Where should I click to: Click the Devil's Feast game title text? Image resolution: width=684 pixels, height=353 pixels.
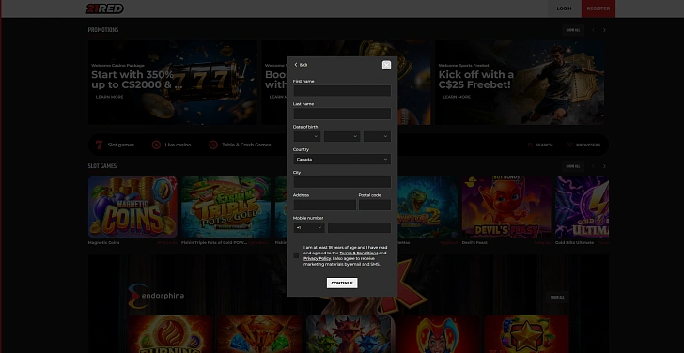(474, 243)
